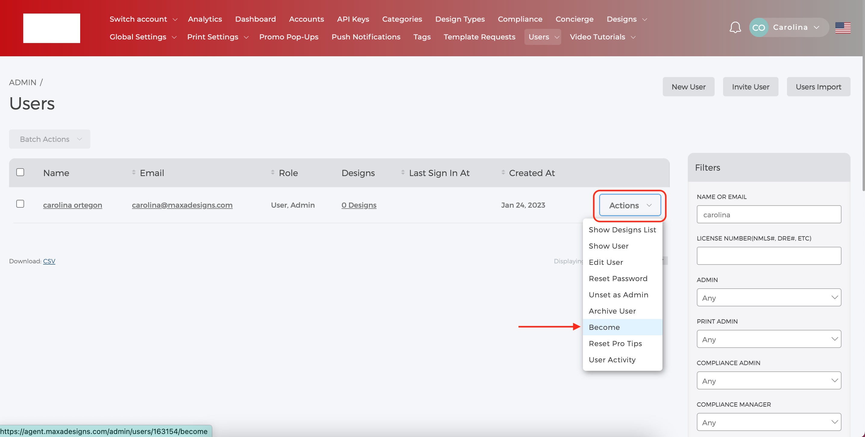Click the white logo in header

coord(51,28)
